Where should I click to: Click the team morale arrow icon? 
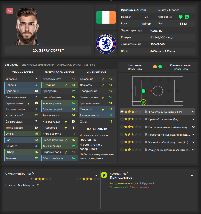(104, 175)
